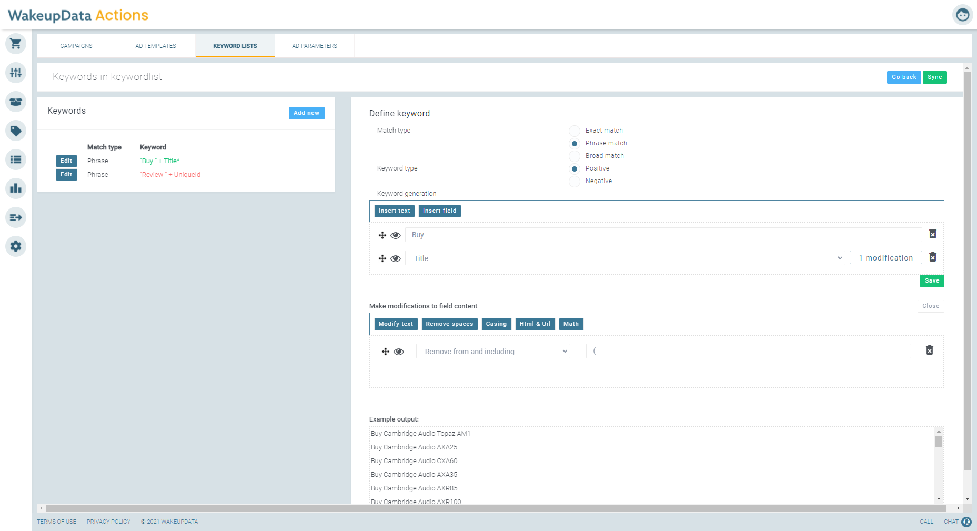Open Remove from and including dropdown
Viewport: 977px width, 531px height.
(493, 351)
